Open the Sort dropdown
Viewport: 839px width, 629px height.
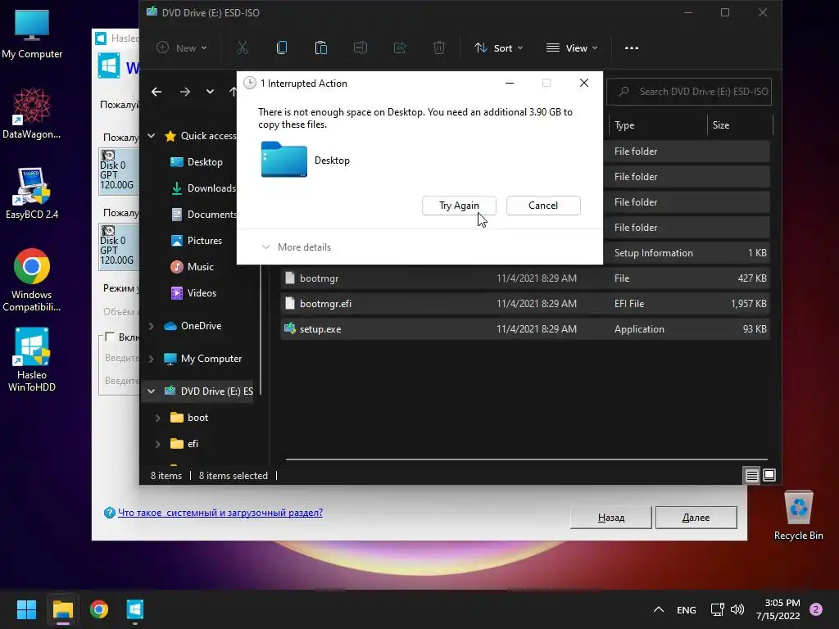(499, 48)
